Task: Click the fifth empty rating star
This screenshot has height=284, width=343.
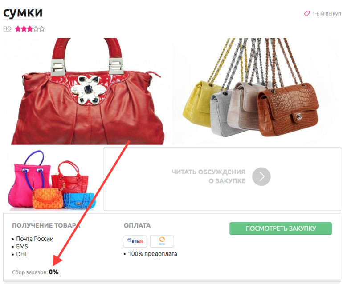Action: tap(42, 29)
